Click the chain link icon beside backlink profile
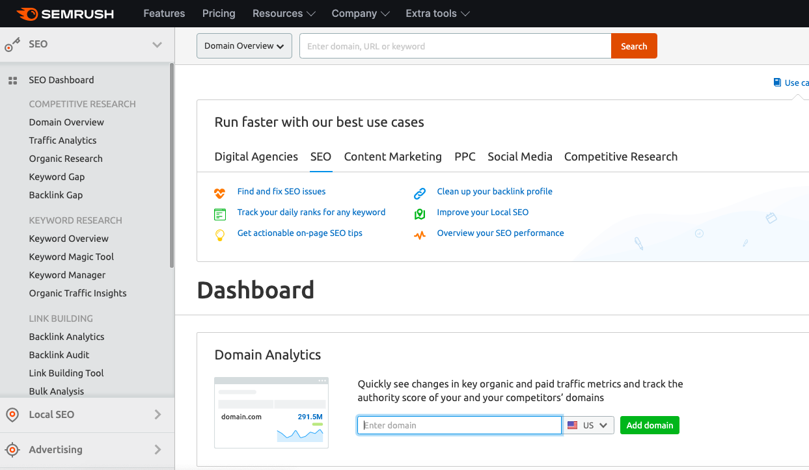The height and width of the screenshot is (470, 809). (x=420, y=192)
